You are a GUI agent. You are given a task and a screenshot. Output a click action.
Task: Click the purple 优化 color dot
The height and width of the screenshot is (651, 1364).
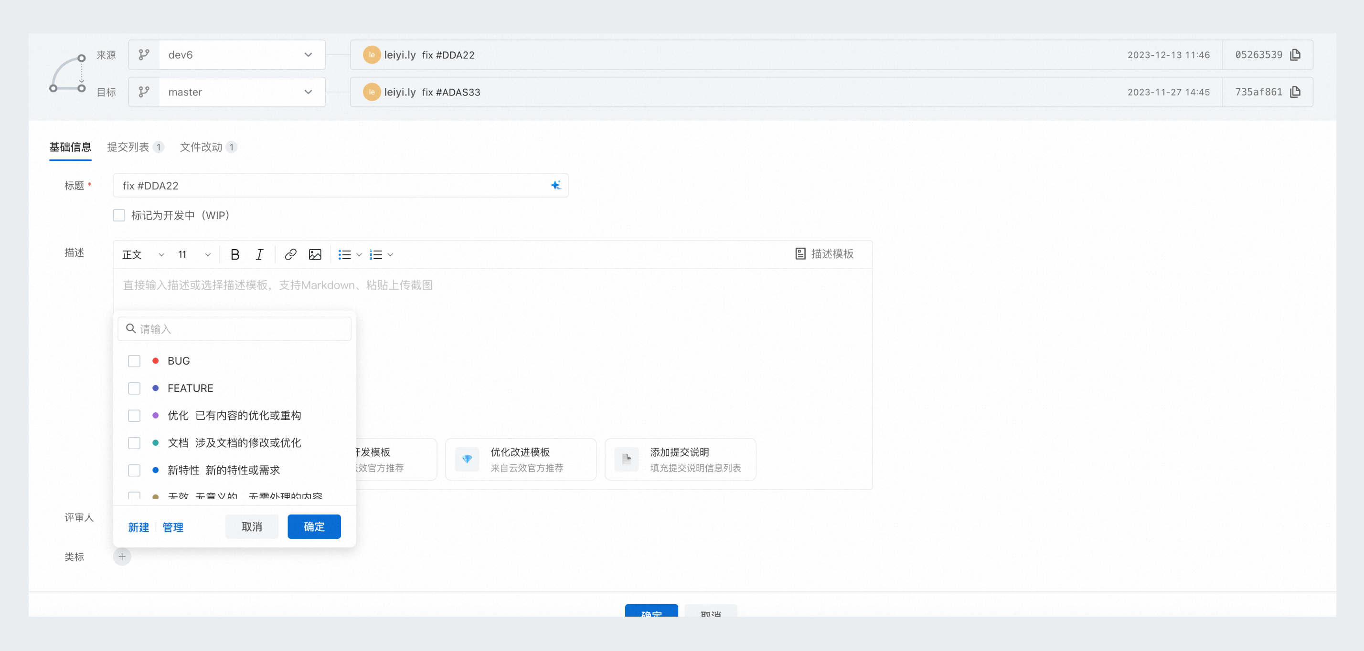click(155, 416)
